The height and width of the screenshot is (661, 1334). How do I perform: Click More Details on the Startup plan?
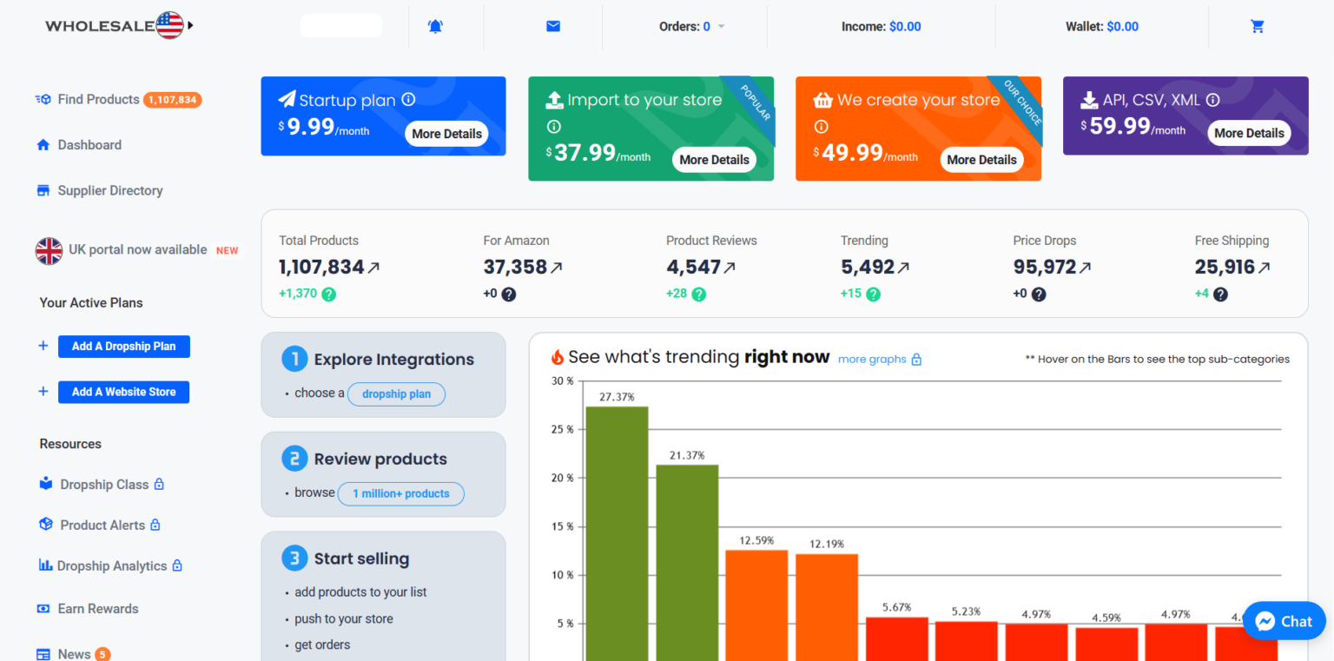(446, 134)
